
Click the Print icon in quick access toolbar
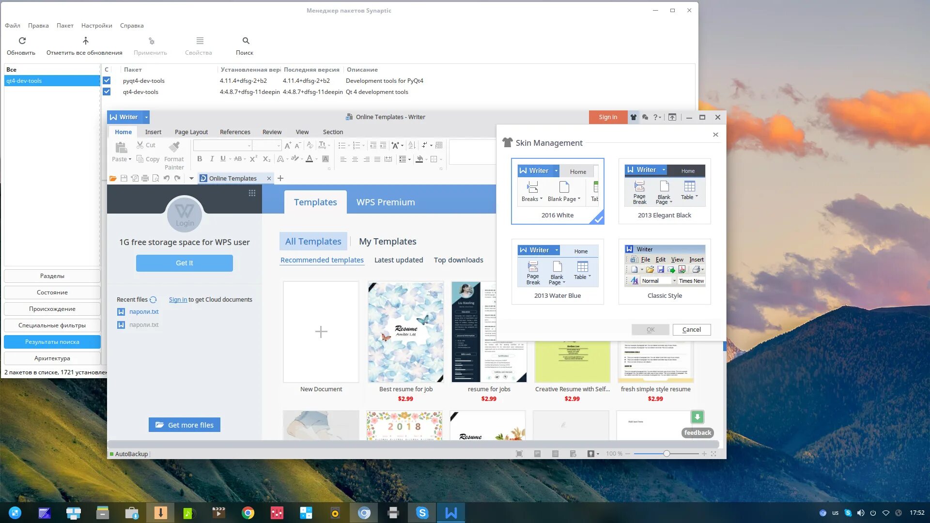(x=145, y=178)
